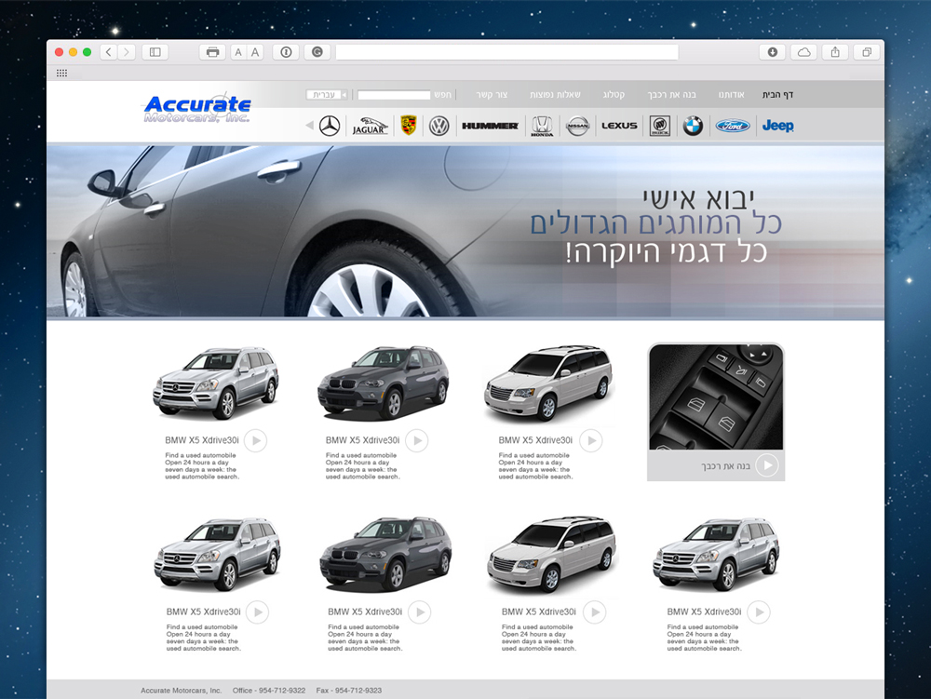Select the BMW roundel logo
Viewport: 931px width, 699px height.
click(x=693, y=126)
